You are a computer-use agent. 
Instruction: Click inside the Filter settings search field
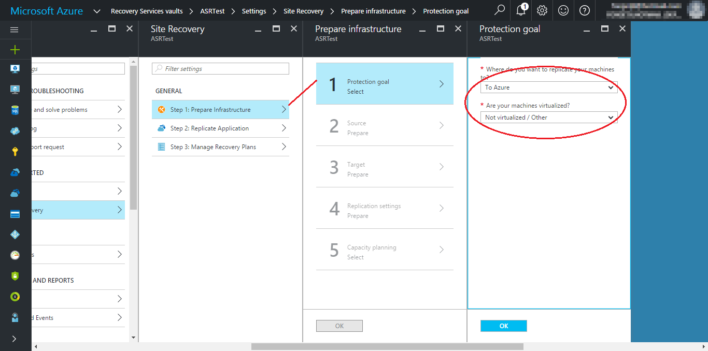click(x=220, y=68)
